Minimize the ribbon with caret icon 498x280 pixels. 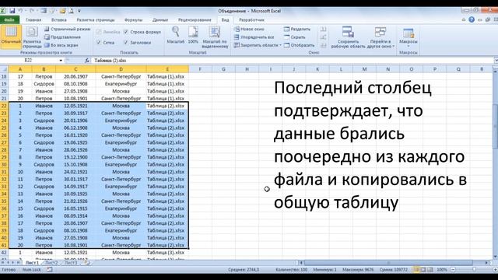pyautogui.click(x=464, y=19)
